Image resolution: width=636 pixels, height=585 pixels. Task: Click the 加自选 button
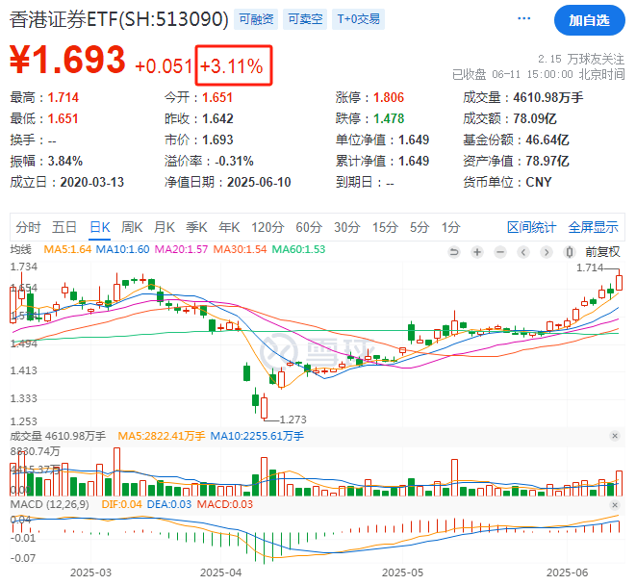pyautogui.click(x=590, y=20)
